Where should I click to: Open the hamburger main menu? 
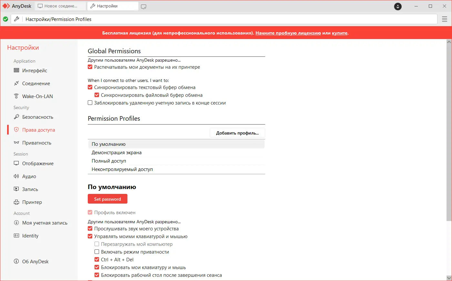point(445,19)
